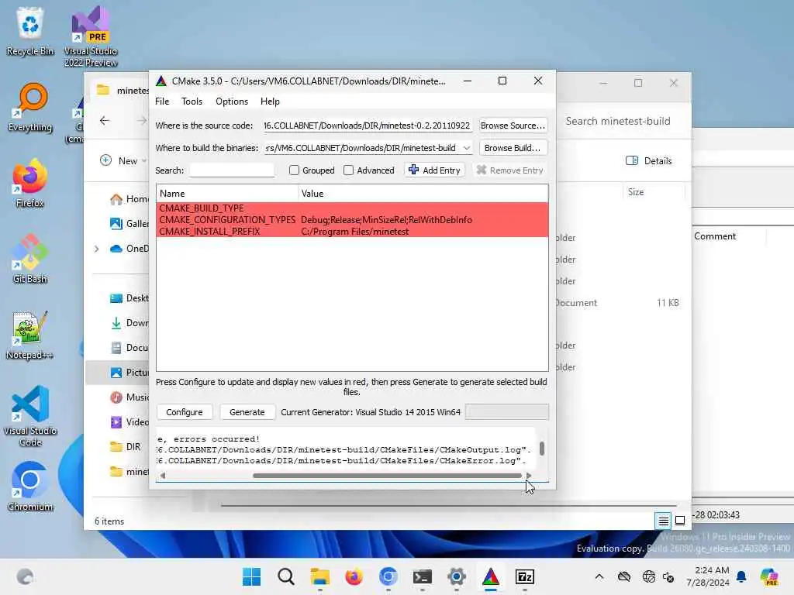Open the Recycle Bin desktop icon

click(x=30, y=30)
